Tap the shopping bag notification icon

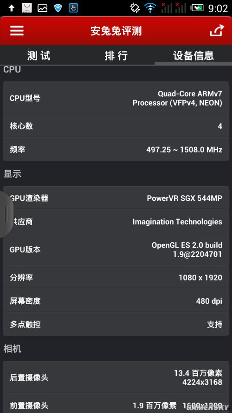27,8
